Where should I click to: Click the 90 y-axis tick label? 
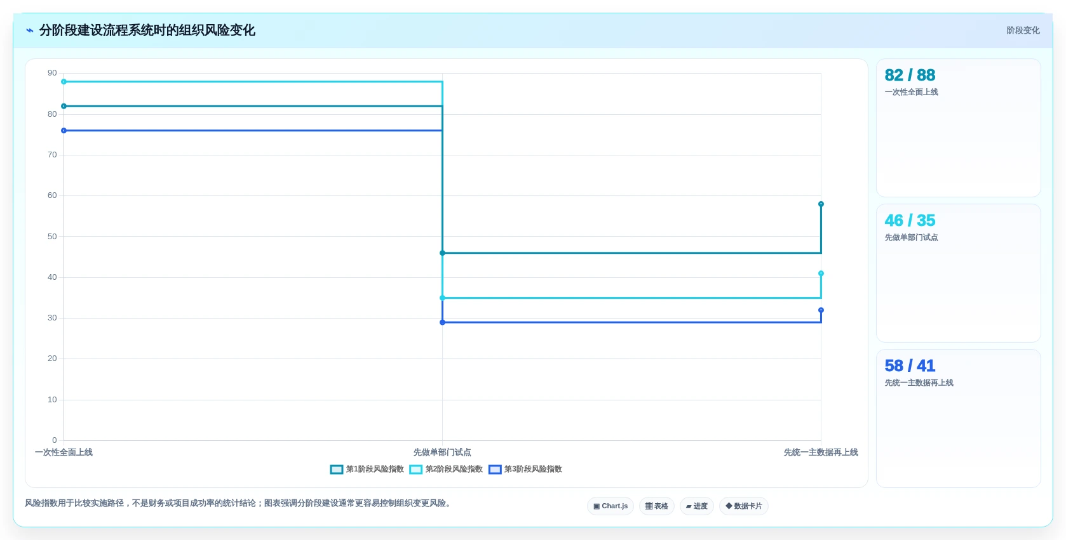click(52, 73)
